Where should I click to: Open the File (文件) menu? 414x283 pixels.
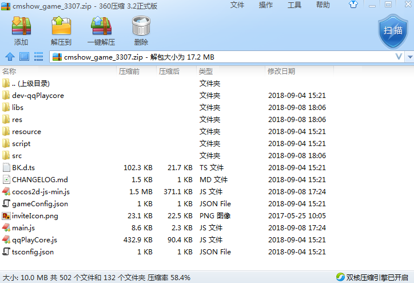point(237,5)
